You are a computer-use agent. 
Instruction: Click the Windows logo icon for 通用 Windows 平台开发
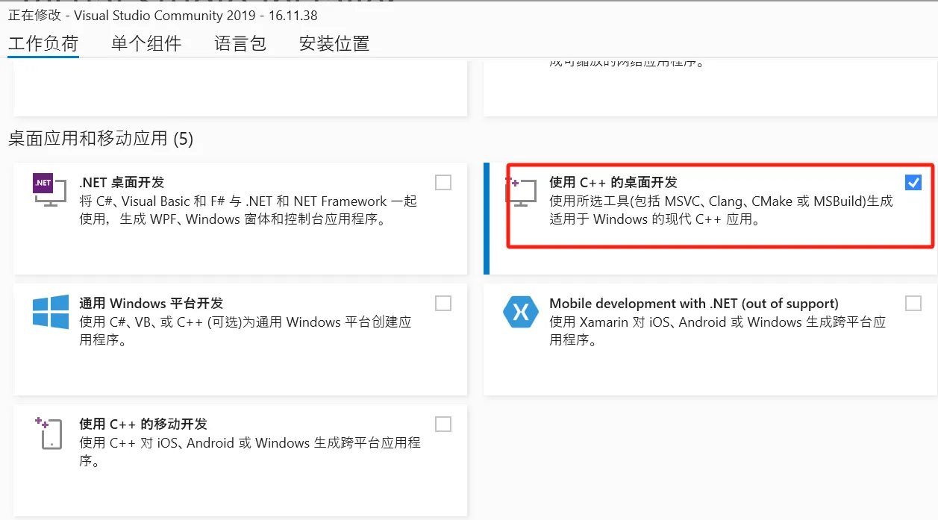(x=51, y=311)
